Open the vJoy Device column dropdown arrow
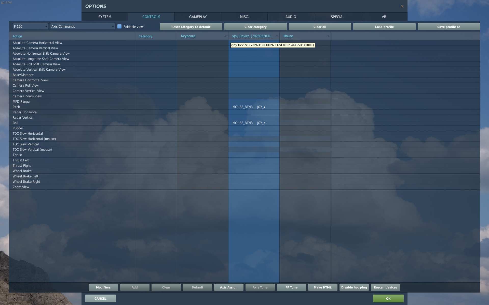489x305 pixels. 277,36
